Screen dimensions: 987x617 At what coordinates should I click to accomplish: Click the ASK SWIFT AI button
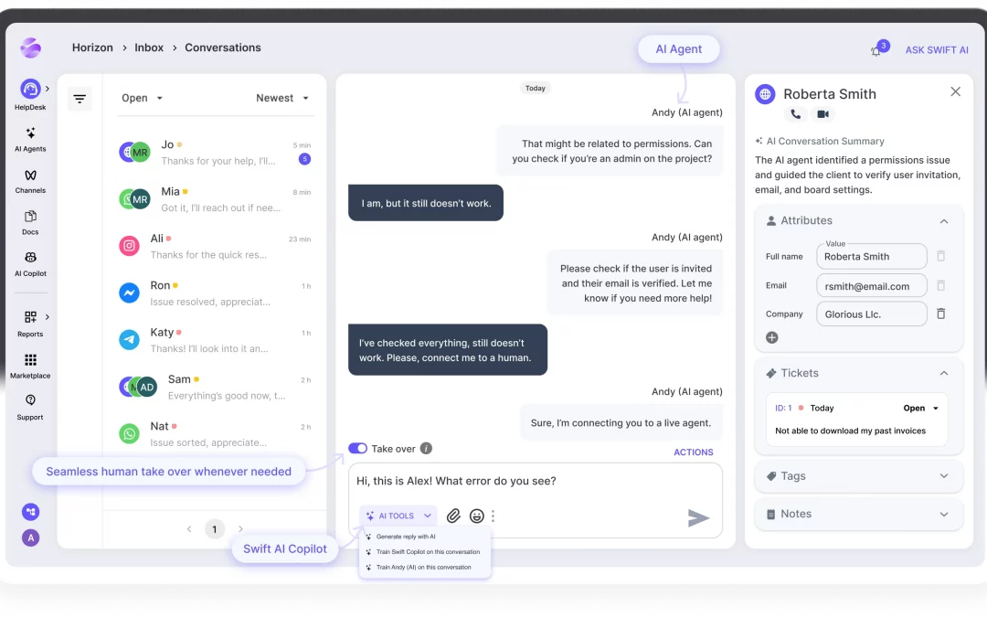[936, 50]
